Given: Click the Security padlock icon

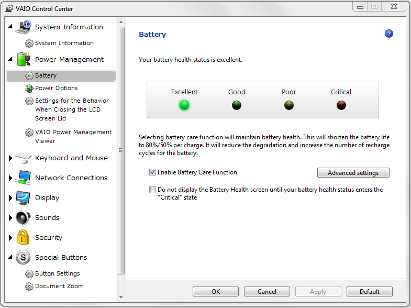Looking at the screenshot, I should tap(23, 237).
